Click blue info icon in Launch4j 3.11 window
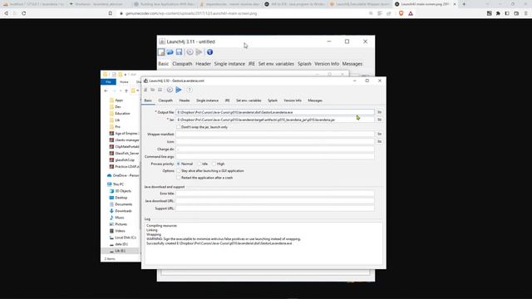 pyautogui.click(x=209, y=51)
